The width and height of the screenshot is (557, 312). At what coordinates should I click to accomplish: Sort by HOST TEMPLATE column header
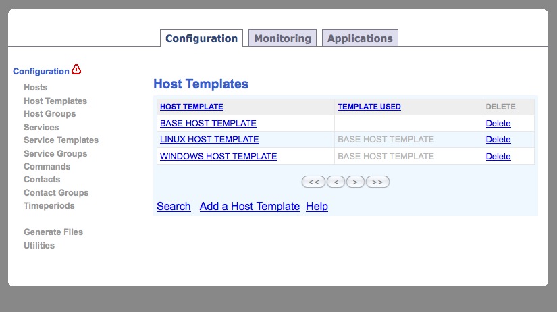pos(192,107)
